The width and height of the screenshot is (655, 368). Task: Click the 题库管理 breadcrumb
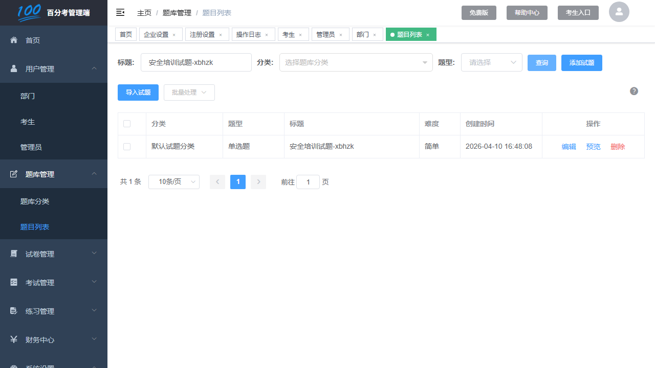click(x=177, y=13)
